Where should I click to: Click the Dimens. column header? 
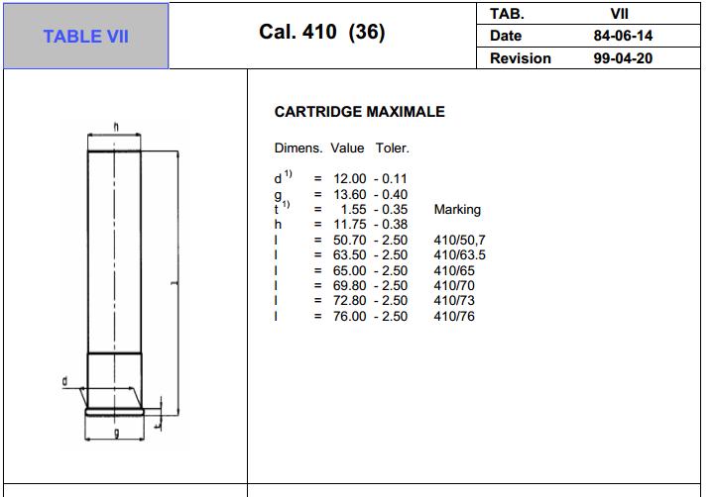point(298,148)
